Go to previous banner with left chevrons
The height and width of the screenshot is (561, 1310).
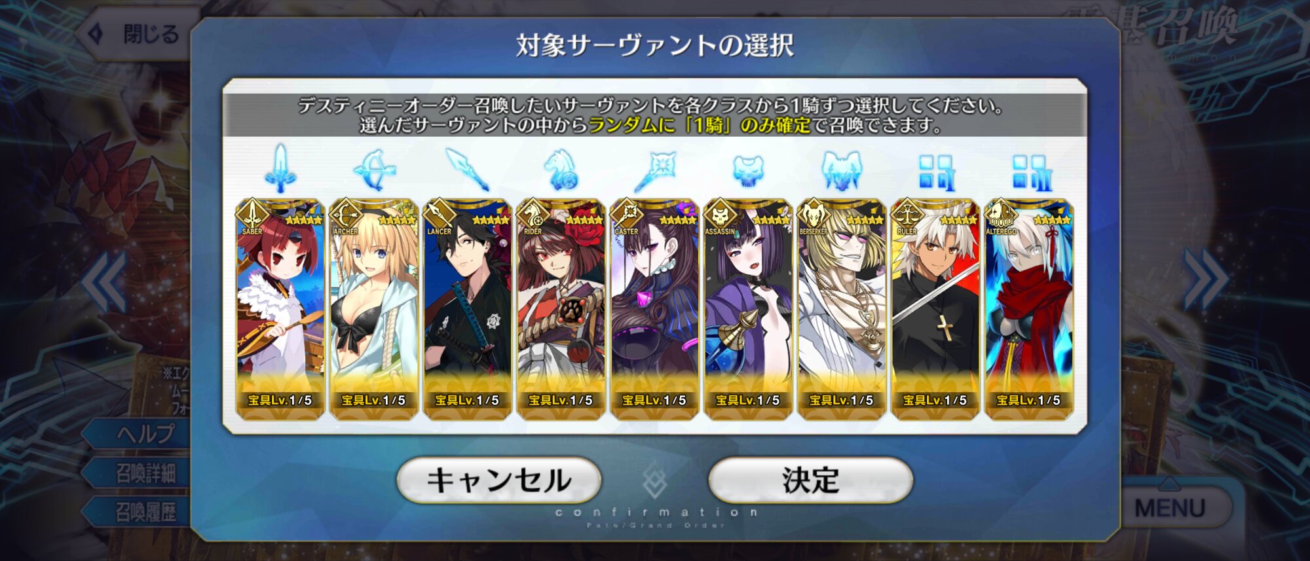click(x=105, y=281)
